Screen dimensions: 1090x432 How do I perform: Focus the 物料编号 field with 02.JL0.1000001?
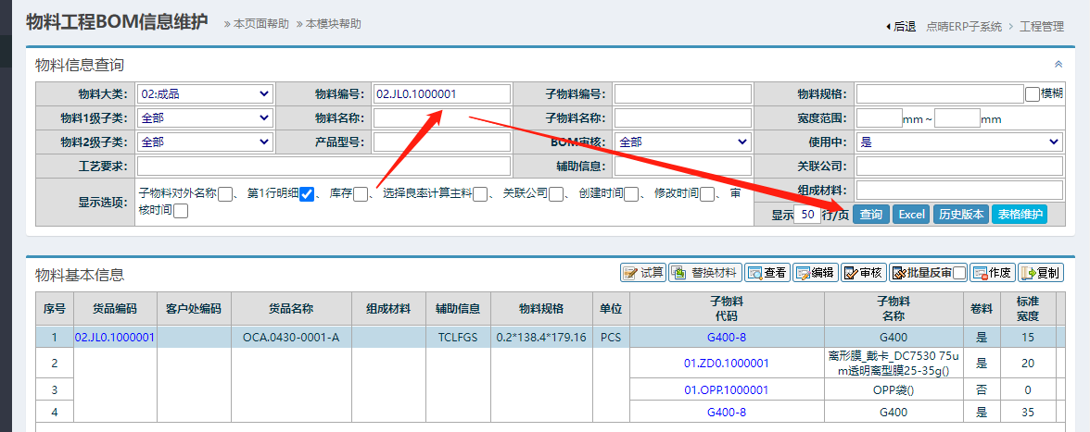(x=441, y=93)
